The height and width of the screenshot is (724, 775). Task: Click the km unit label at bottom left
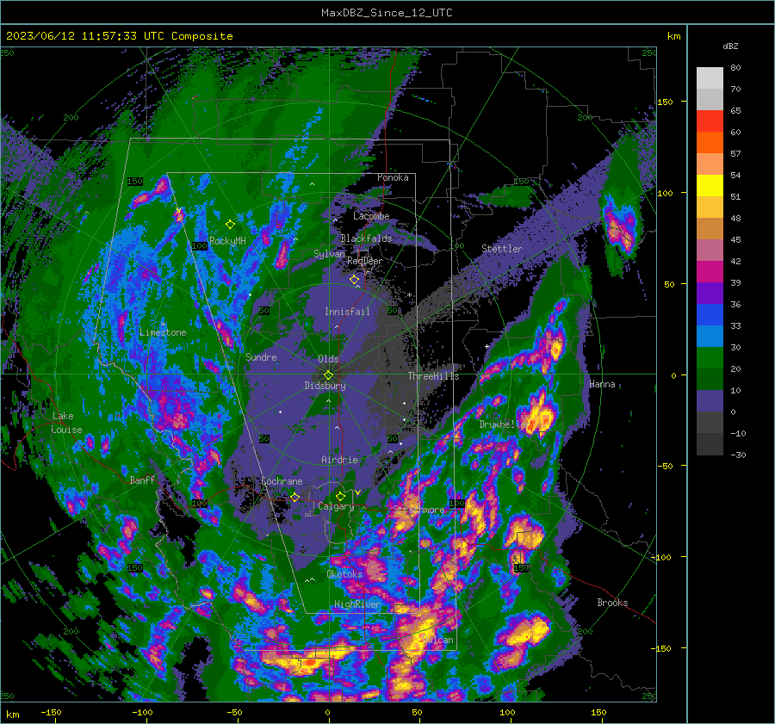[x=13, y=715]
